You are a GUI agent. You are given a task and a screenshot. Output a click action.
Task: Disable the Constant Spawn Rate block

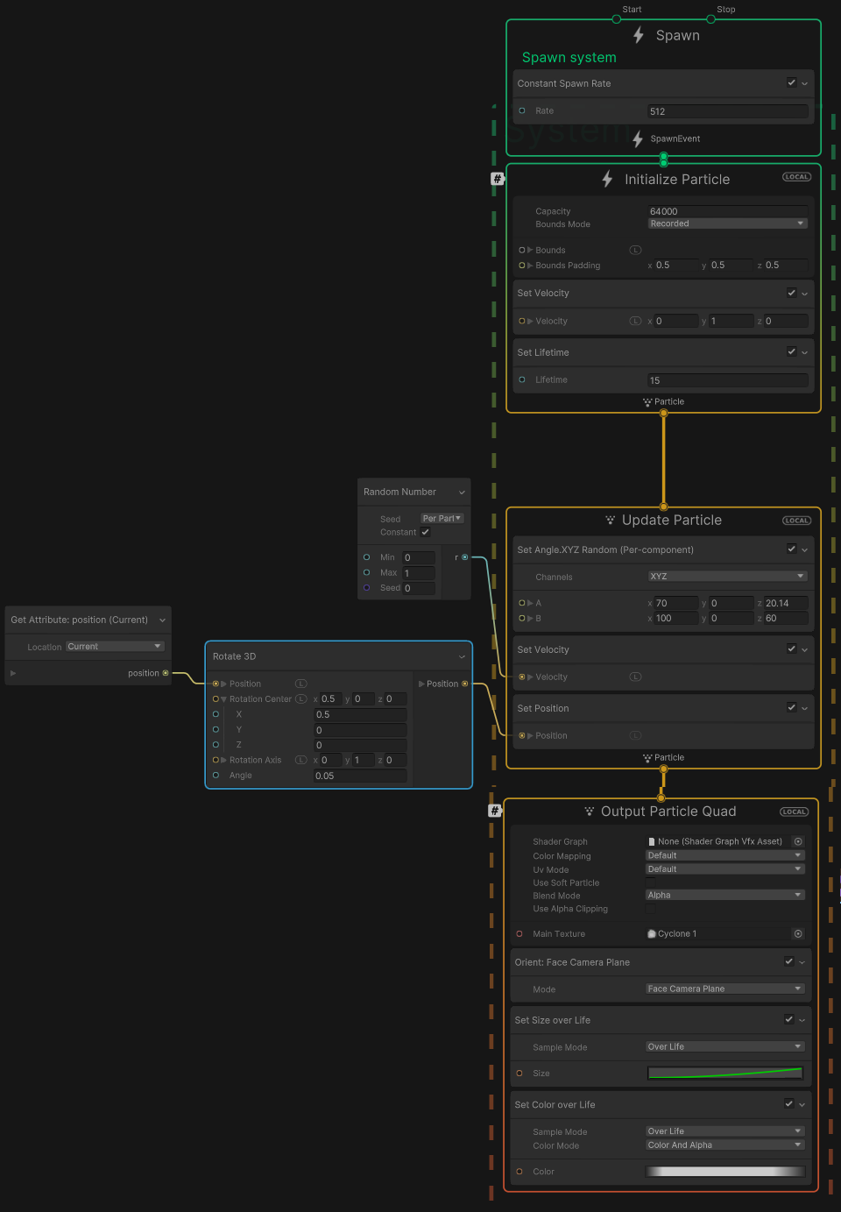[791, 83]
